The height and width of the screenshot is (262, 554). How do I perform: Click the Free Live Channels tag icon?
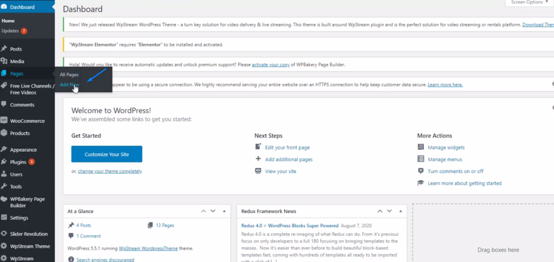pos(4,85)
